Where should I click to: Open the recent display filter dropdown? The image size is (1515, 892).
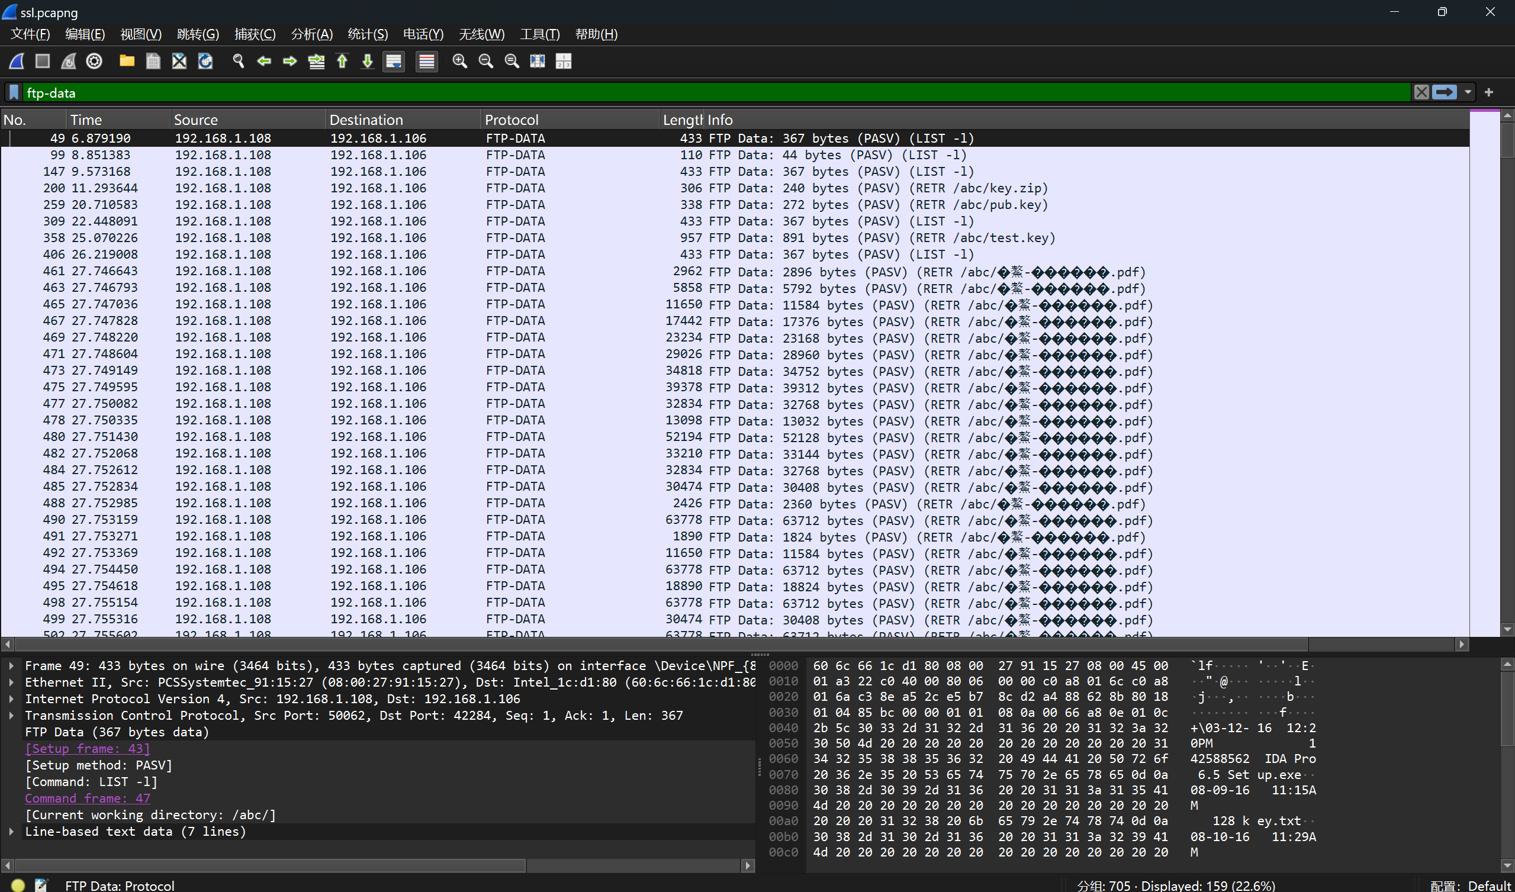coord(1468,92)
